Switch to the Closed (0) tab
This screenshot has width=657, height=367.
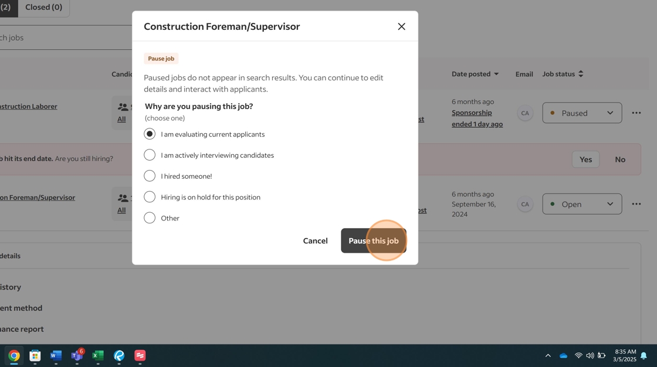(44, 7)
